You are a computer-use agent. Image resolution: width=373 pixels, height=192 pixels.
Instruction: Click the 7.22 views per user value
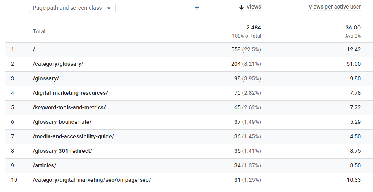[x=355, y=107]
